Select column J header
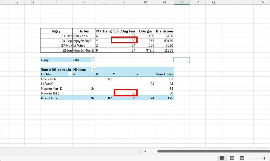The height and width of the screenshot is (161, 270). pos(84,2)
